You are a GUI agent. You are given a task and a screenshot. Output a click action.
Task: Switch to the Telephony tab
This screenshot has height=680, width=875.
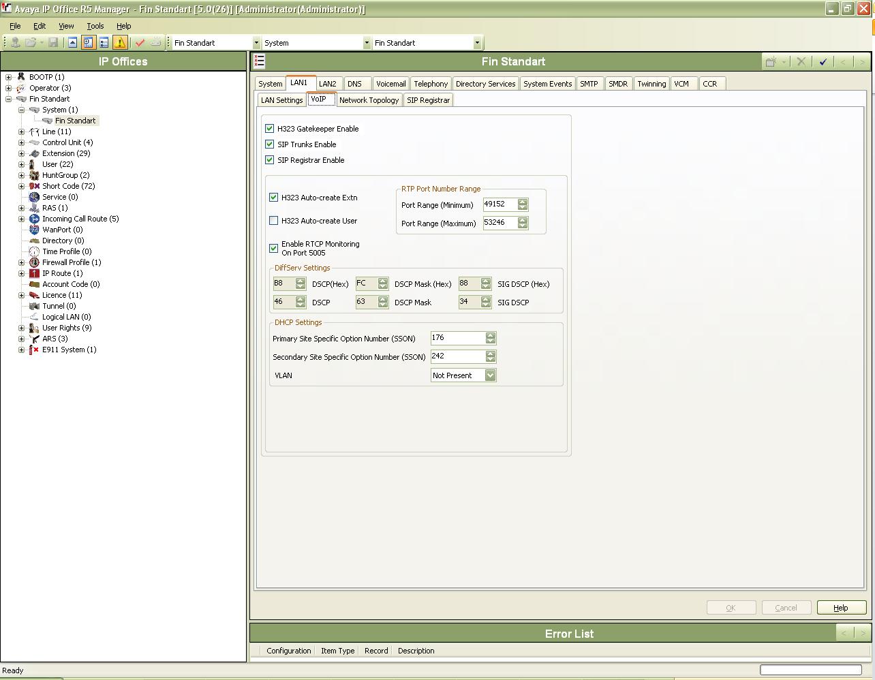click(x=431, y=83)
